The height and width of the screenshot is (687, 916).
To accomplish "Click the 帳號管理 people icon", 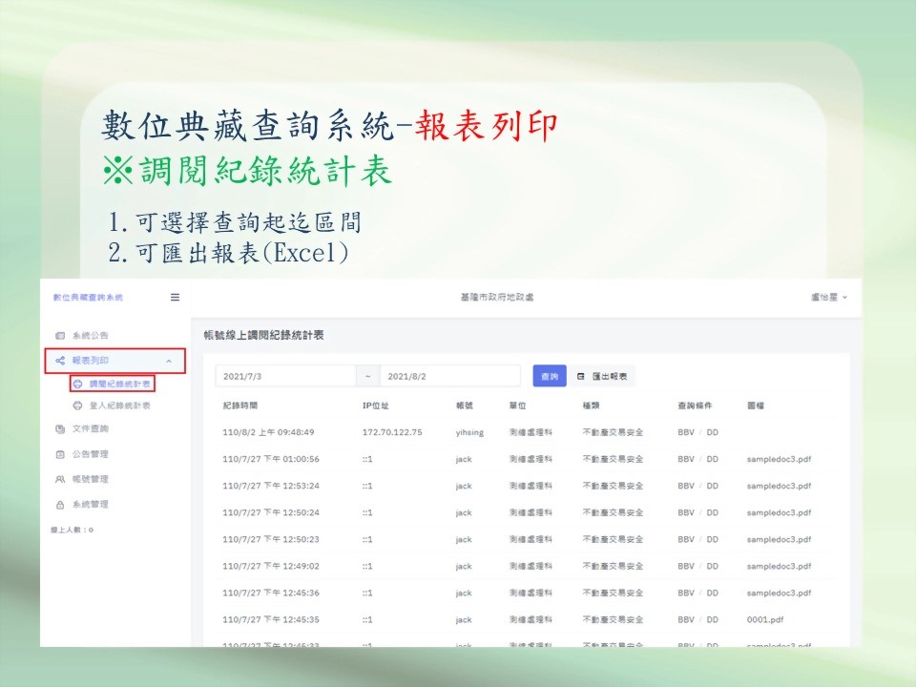I will tap(60, 479).
